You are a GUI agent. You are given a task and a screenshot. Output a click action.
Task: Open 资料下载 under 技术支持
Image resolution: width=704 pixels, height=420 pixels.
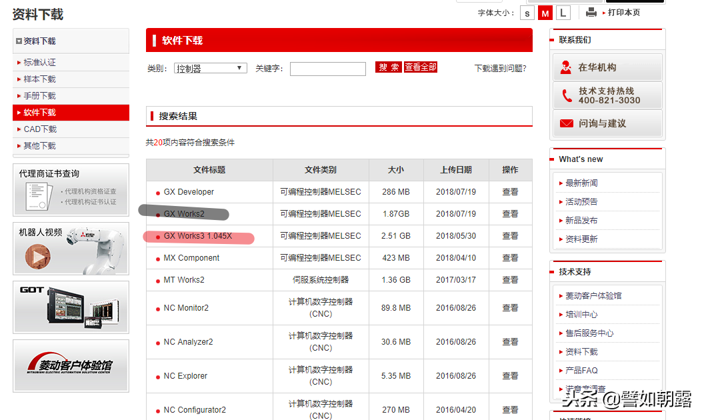[581, 352]
